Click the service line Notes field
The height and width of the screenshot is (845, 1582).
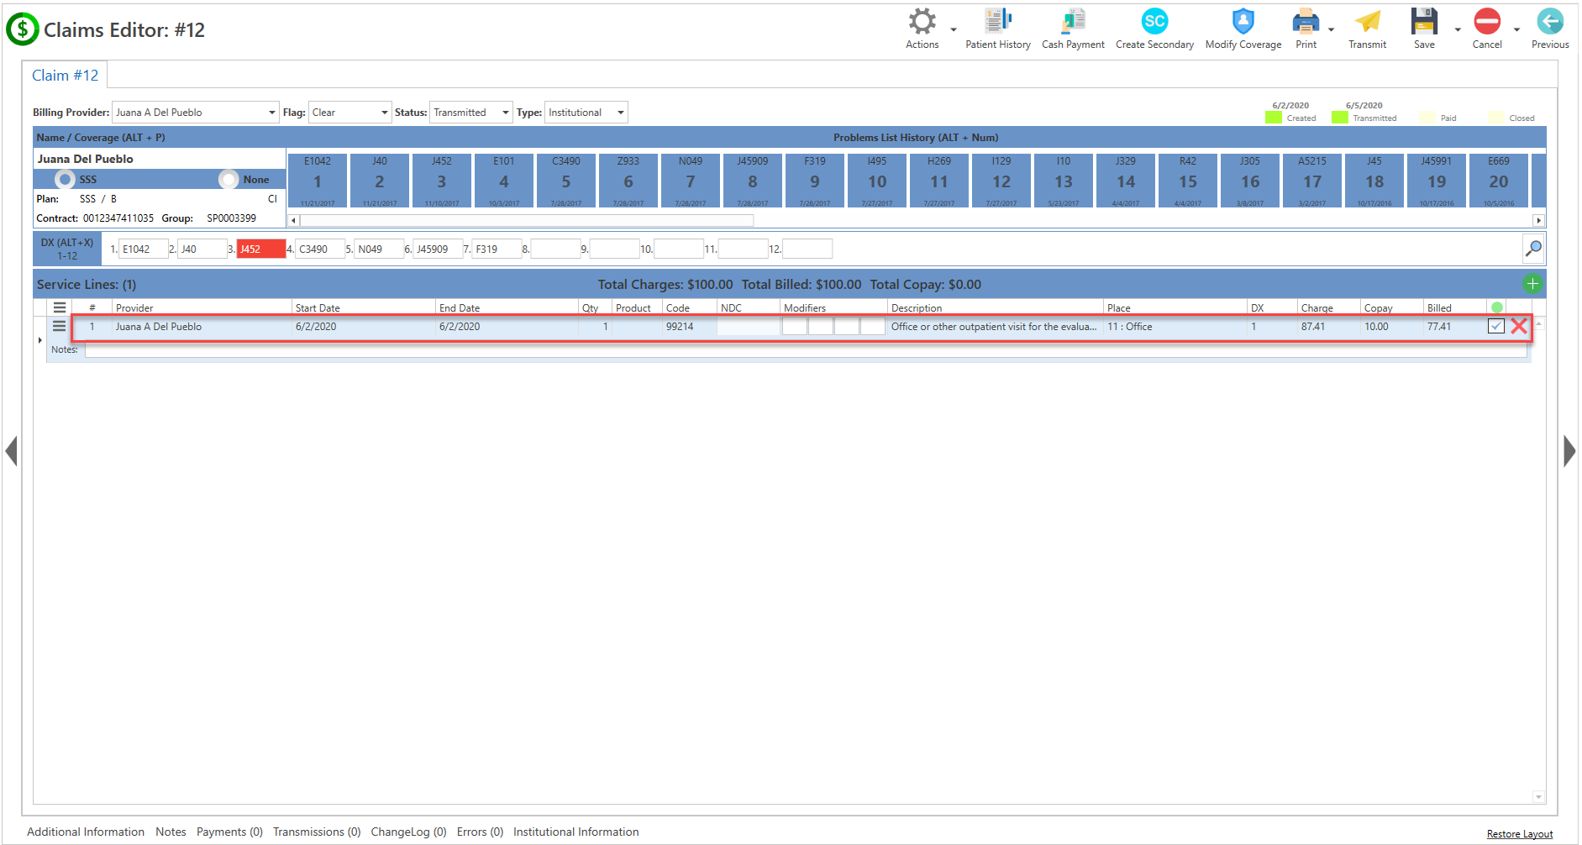805,350
